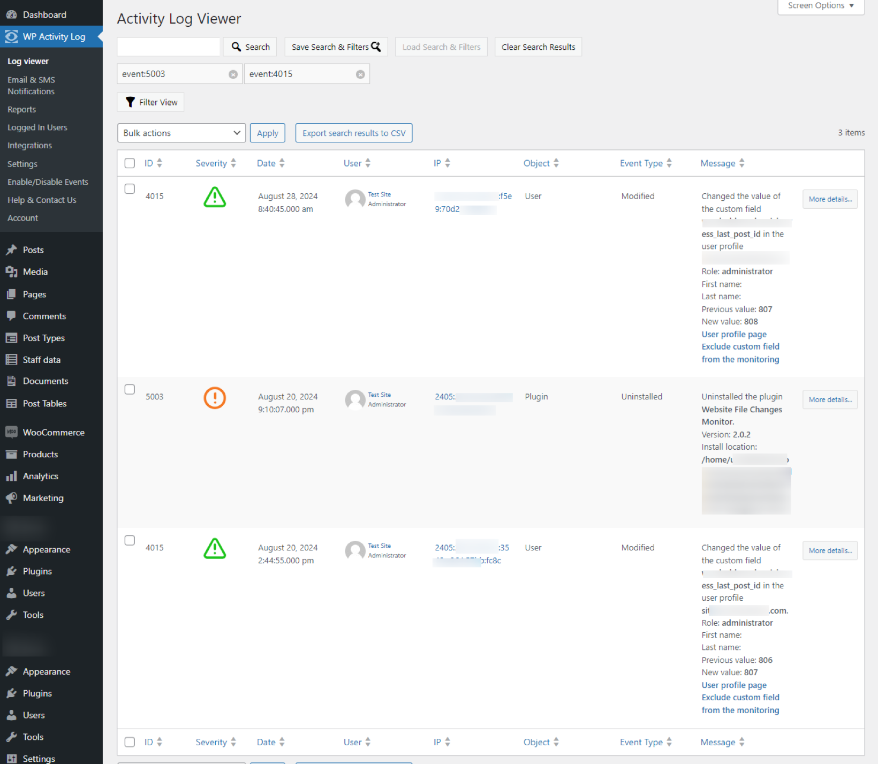Click the Filter View funnel icon
The height and width of the screenshot is (764, 878).
tap(130, 102)
